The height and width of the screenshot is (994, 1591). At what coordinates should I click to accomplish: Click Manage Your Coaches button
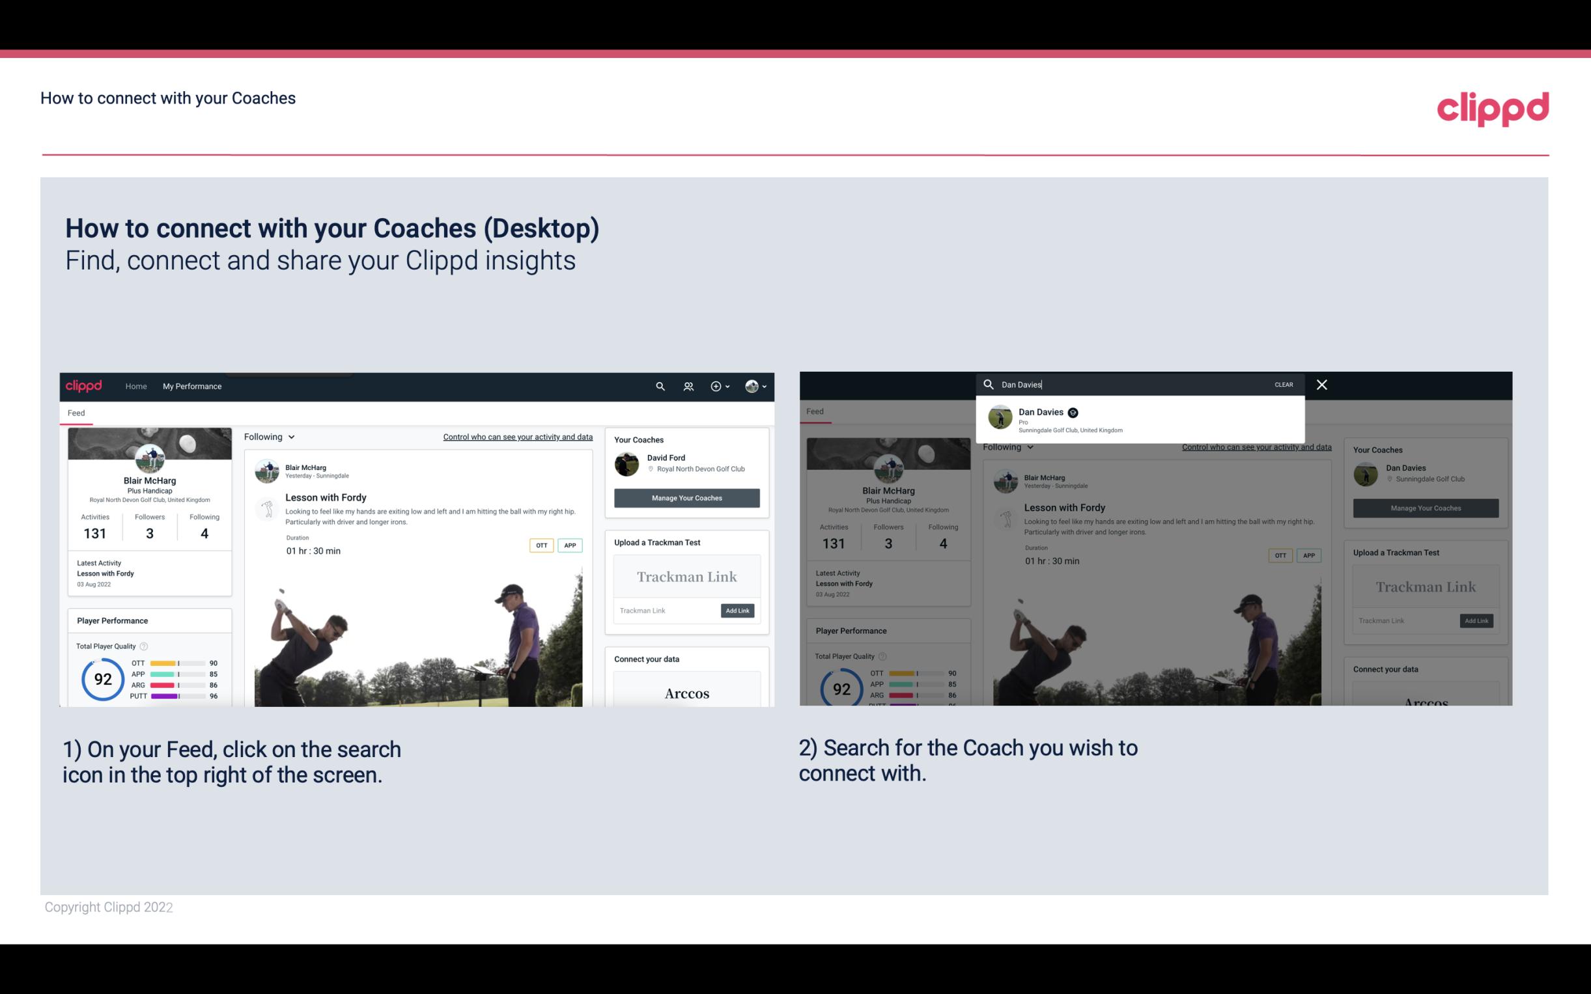pos(686,496)
